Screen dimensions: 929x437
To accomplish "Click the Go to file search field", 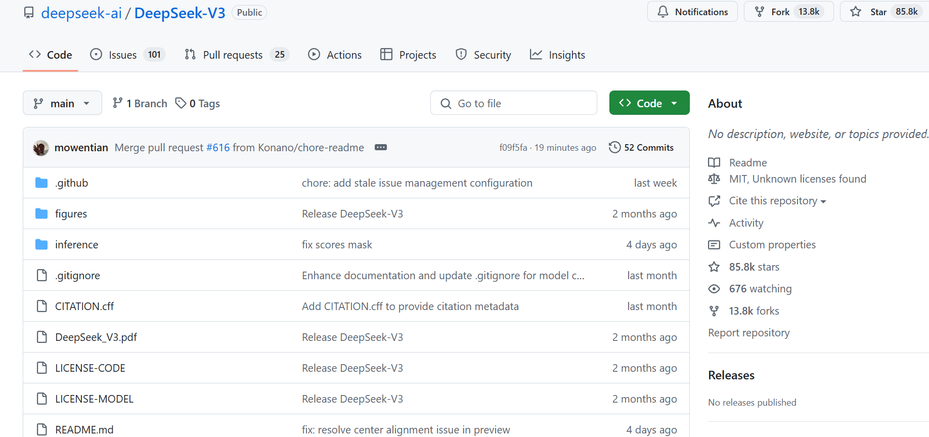I will tap(514, 103).
